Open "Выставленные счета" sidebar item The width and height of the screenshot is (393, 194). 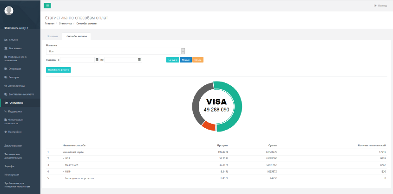point(20,94)
